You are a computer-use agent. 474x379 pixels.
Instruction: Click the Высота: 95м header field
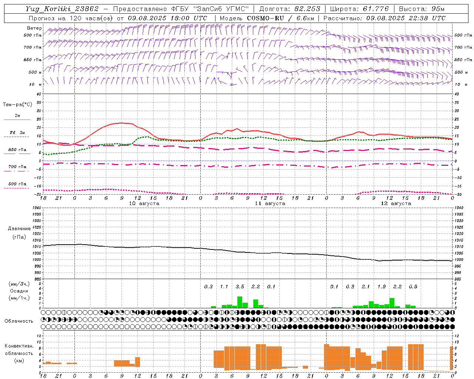pos(421,9)
